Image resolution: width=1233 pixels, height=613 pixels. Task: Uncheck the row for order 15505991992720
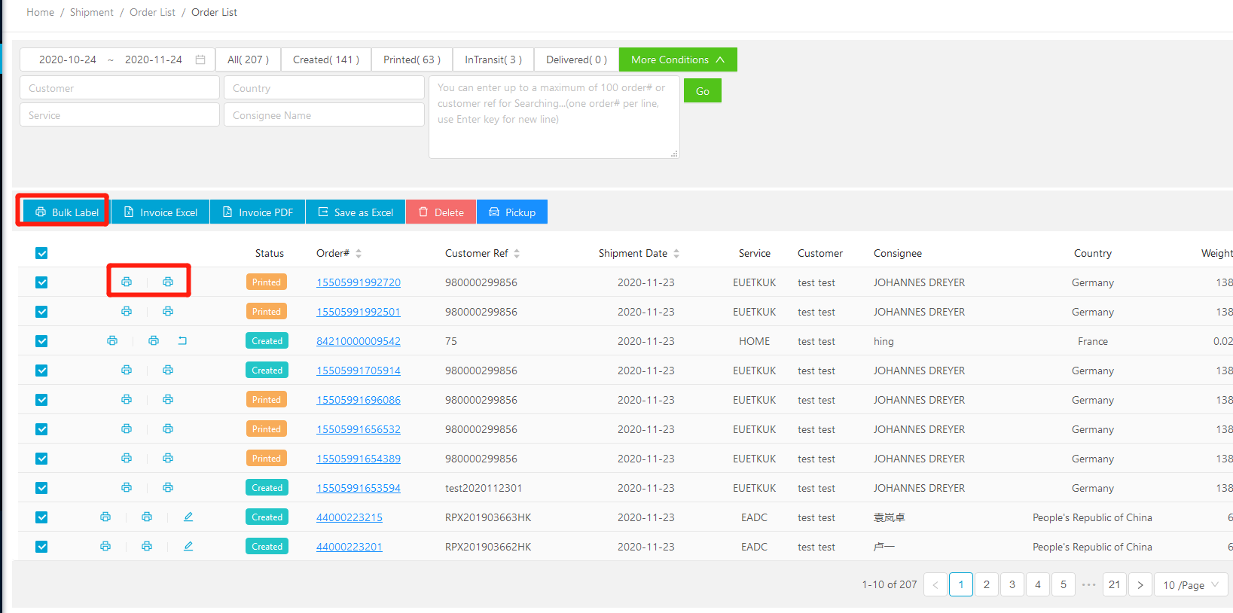[41, 282]
